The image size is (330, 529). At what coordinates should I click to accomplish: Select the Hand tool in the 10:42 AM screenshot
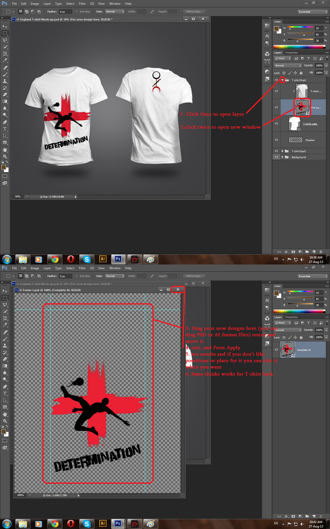(x=5, y=414)
